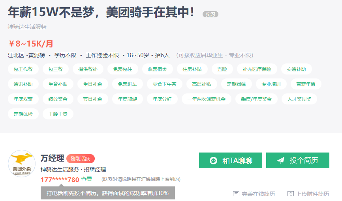Open chat with 和TA聊聊 button

click(231, 160)
